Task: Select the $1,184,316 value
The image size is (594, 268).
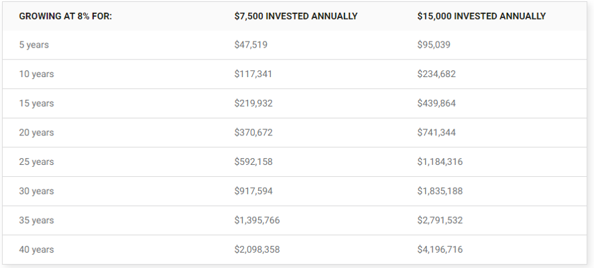Action: 440,161
